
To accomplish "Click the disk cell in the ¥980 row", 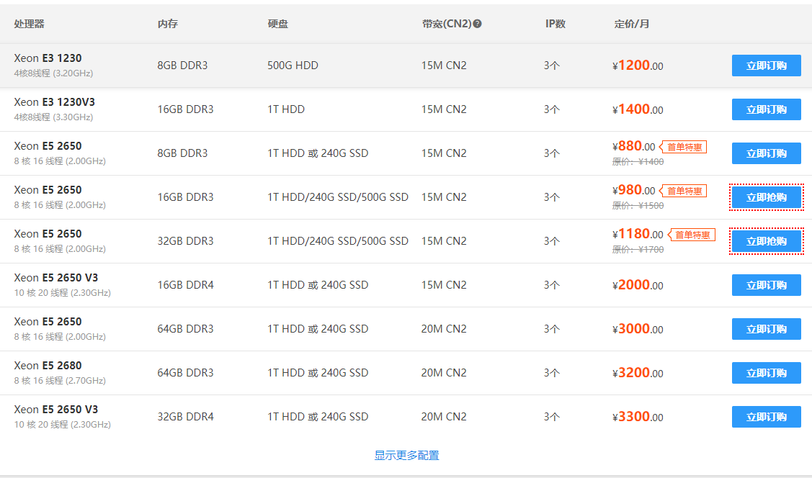I will [338, 198].
